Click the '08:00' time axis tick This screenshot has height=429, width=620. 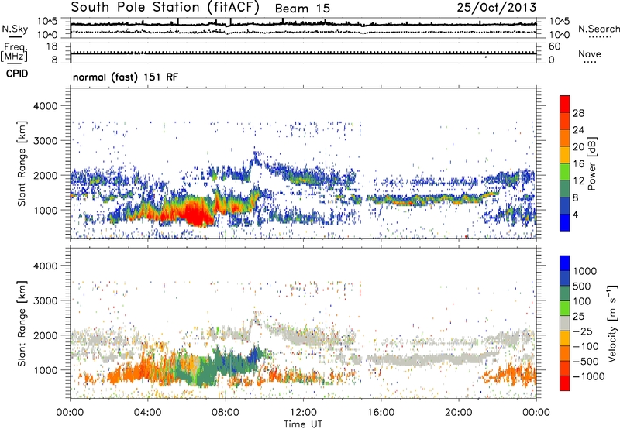click(226, 413)
